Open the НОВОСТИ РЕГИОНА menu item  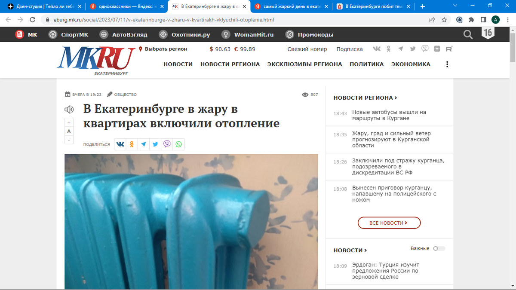pos(230,64)
